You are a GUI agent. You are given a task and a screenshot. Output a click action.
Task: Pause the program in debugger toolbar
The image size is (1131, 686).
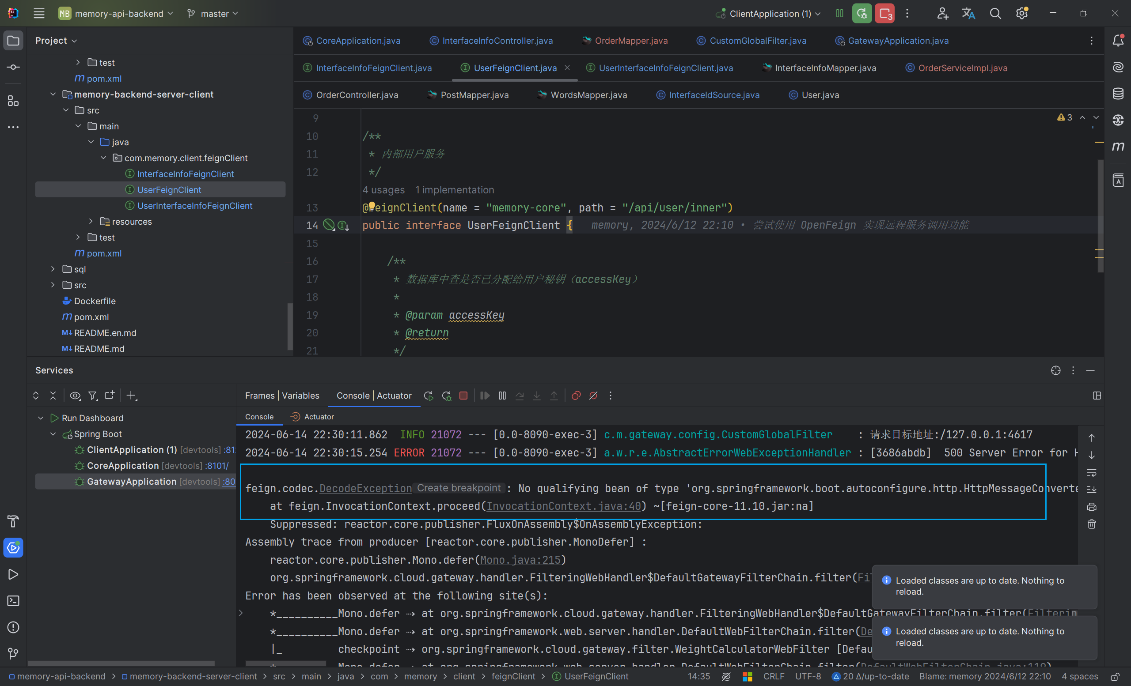(x=502, y=396)
